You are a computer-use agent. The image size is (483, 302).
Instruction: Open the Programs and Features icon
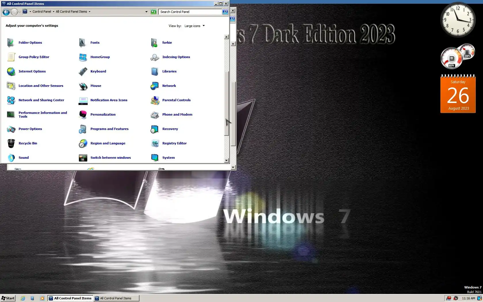coord(83,129)
